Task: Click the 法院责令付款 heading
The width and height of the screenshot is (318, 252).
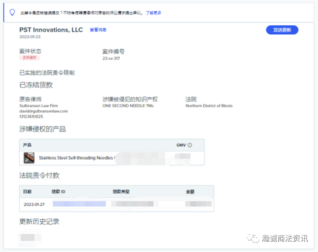Action: click(x=39, y=175)
